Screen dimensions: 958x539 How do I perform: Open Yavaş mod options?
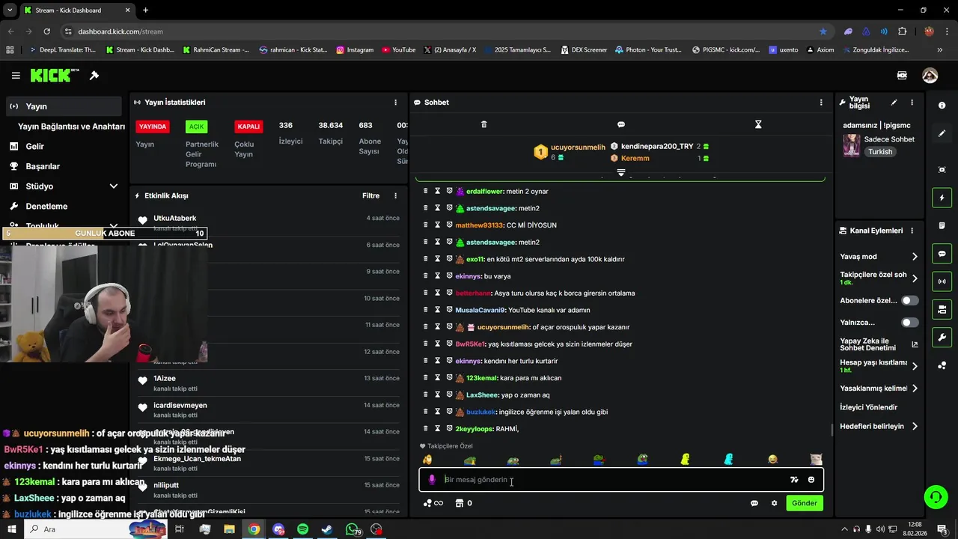(x=879, y=257)
